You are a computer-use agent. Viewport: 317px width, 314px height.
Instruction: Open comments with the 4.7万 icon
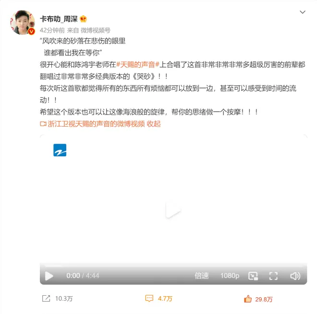click(x=149, y=299)
